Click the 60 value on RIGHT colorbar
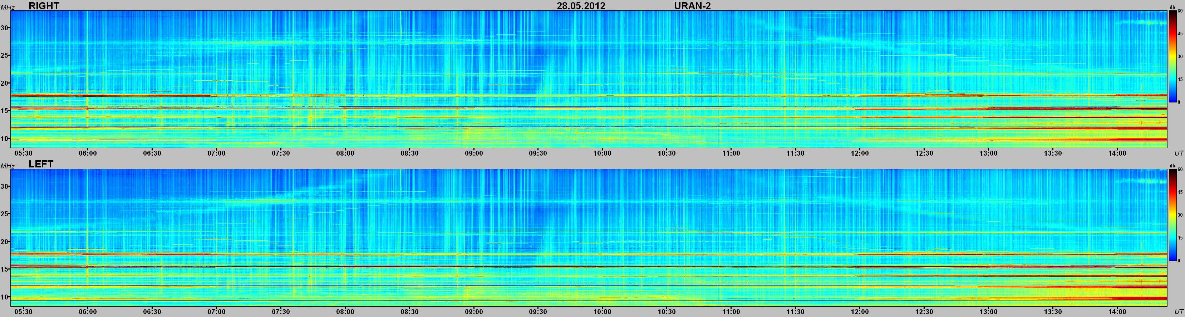This screenshot has width=1185, height=317. pos(1180,11)
